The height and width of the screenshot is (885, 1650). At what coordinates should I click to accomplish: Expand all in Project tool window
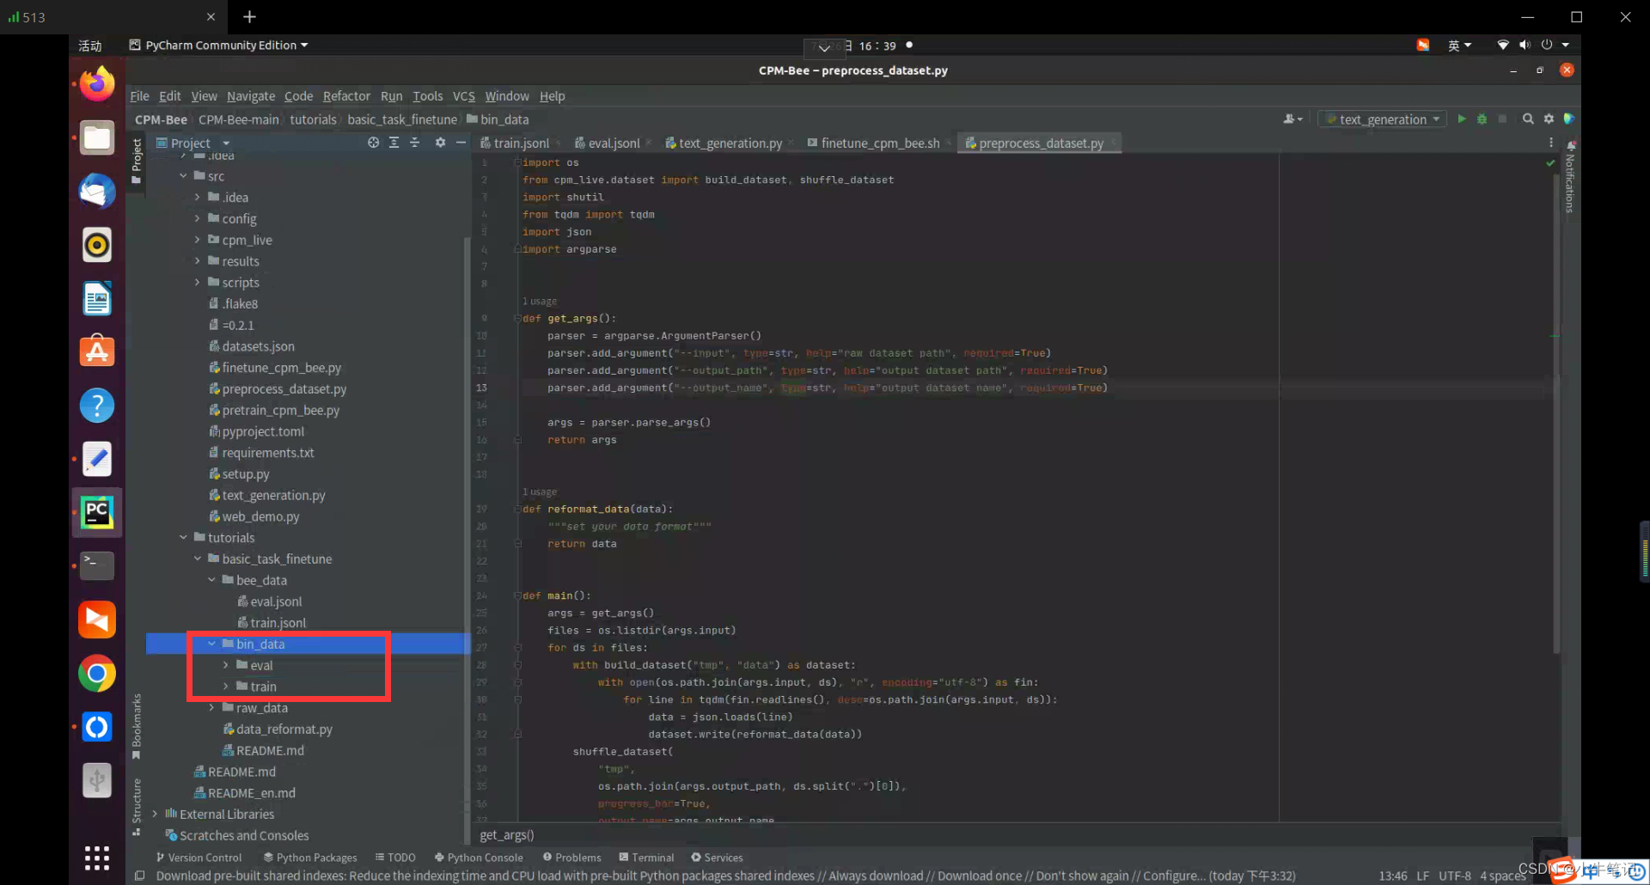tap(394, 143)
